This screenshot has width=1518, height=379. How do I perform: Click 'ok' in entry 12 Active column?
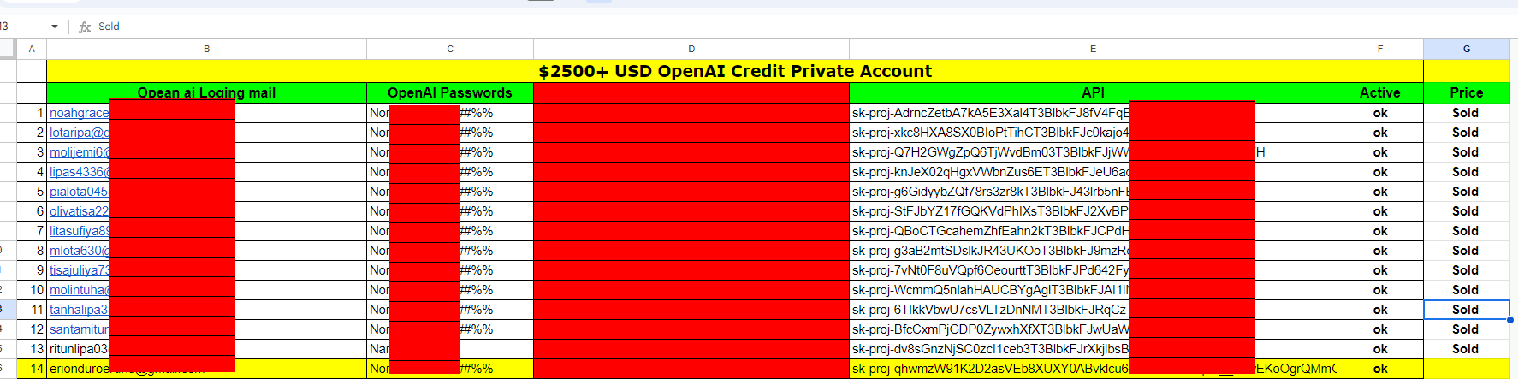1380,329
